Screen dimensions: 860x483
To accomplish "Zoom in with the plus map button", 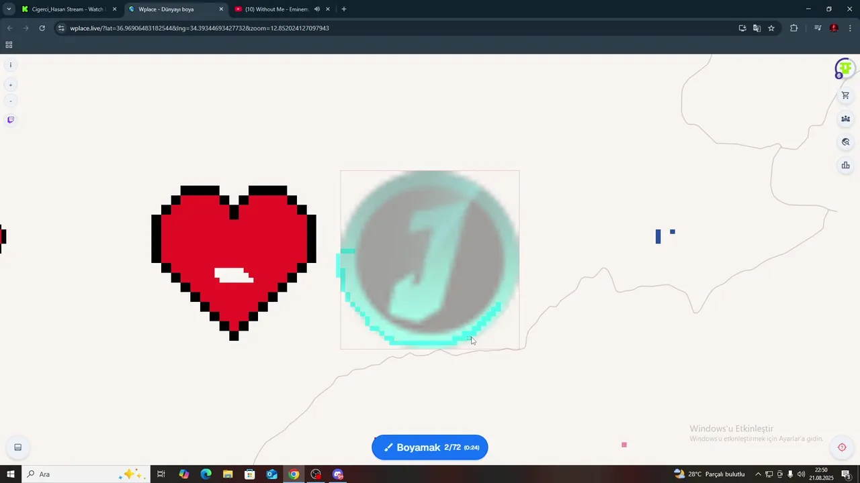I will (10, 85).
